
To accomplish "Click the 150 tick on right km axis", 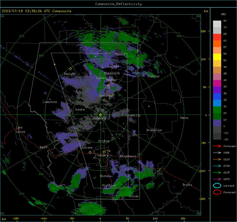I will 203,31.
